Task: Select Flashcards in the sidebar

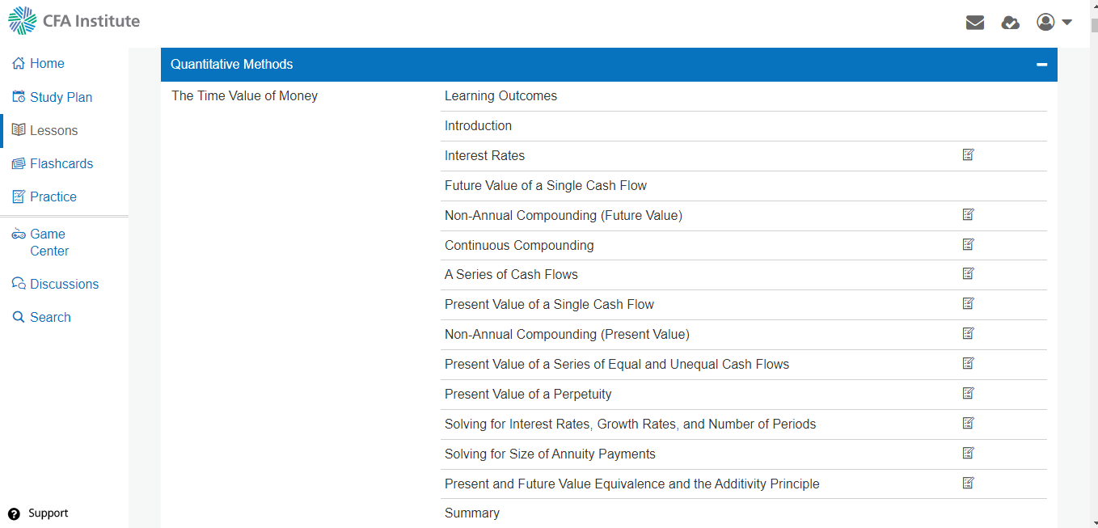Action: point(61,163)
